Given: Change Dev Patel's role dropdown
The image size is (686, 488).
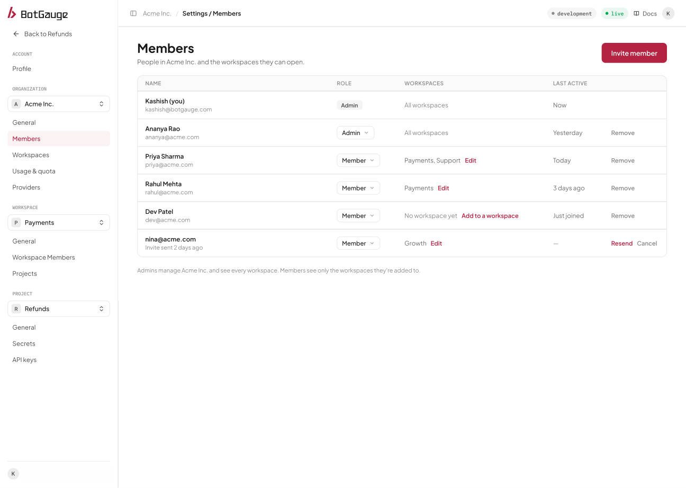Looking at the screenshot, I should click(x=358, y=215).
